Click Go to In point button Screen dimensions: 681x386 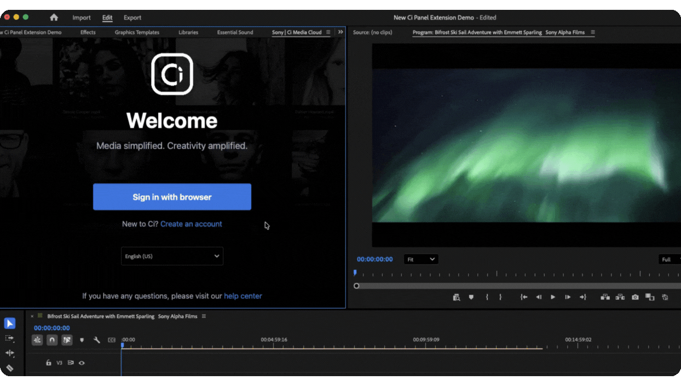(x=524, y=297)
